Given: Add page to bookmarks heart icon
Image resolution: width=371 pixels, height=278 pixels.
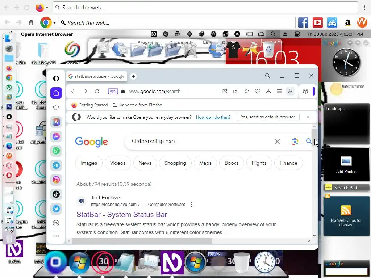Looking at the screenshot, I should (258, 91).
